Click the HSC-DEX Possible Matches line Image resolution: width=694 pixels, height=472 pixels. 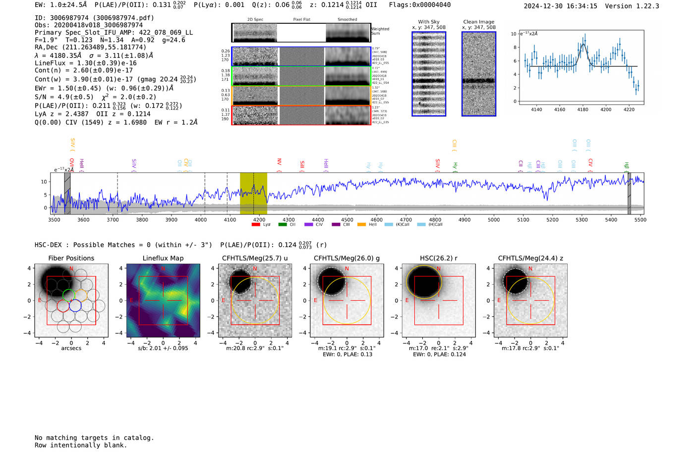point(123,245)
